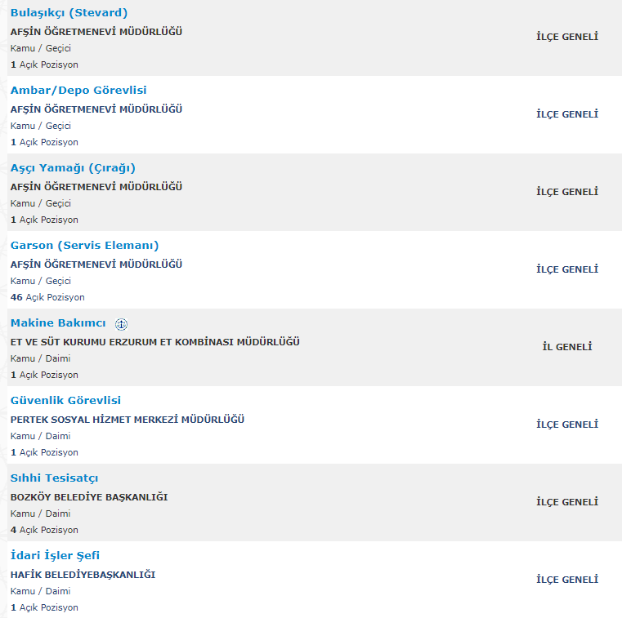Image resolution: width=622 pixels, height=618 pixels.
Task: Click the 46 Açık Pozisyon count
Action: click(47, 297)
